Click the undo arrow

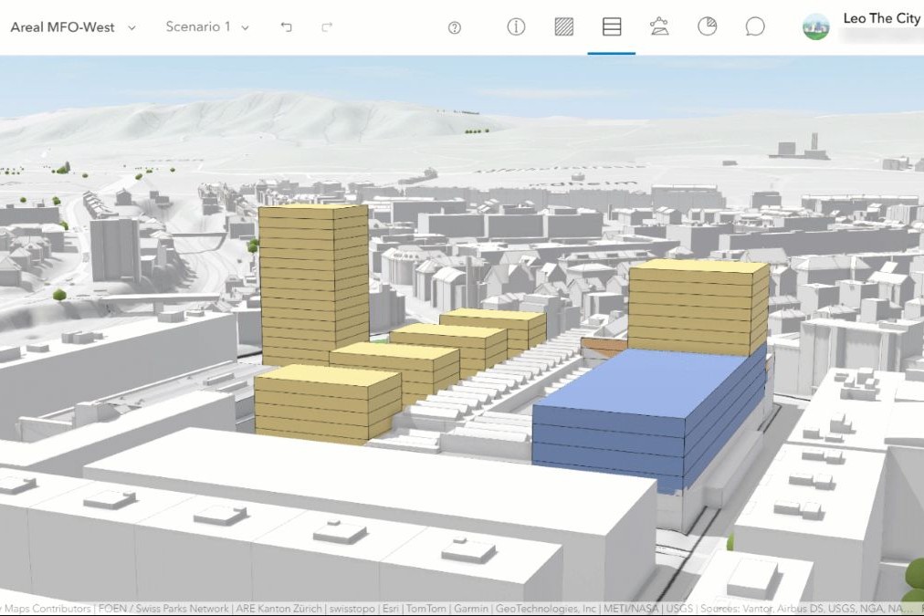point(286,27)
